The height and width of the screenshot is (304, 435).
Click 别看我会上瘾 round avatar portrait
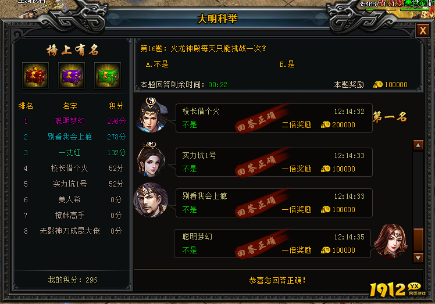(x=151, y=200)
